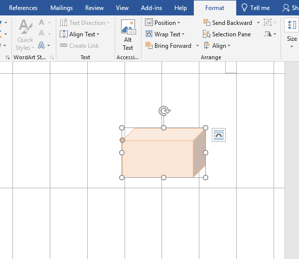Open the Text Direction menu
Image resolution: width=299 pixels, height=259 pixels.
click(84, 23)
